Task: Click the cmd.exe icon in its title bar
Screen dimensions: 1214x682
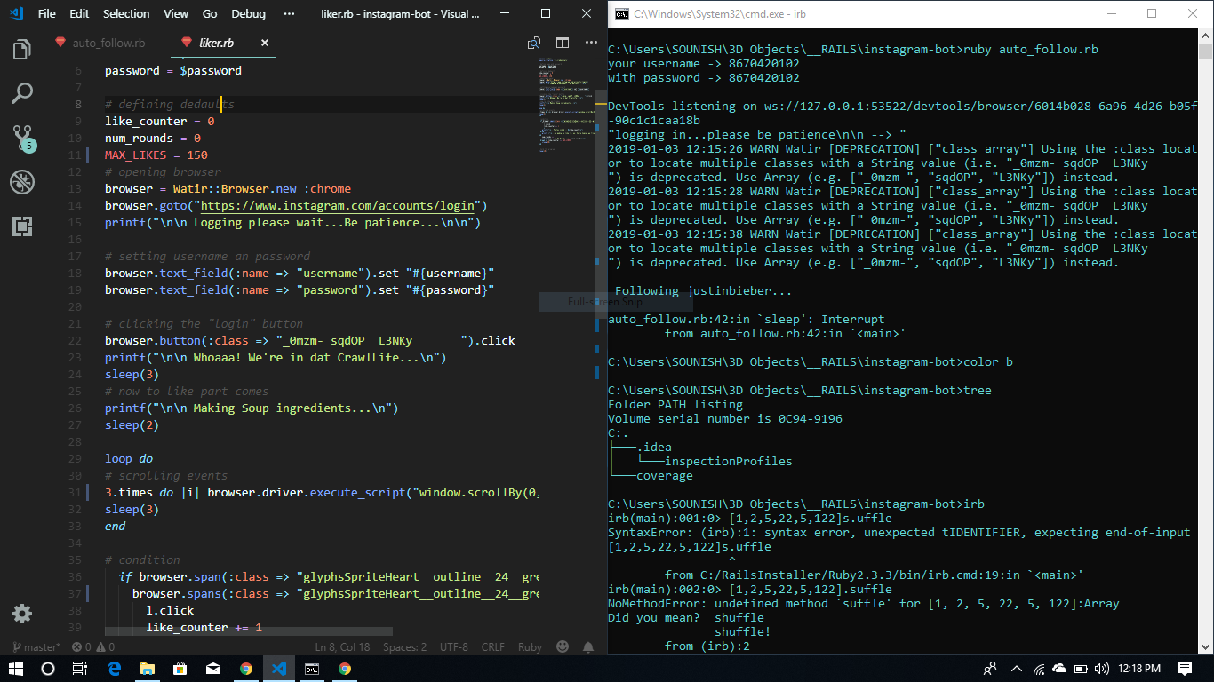Action: (x=622, y=13)
